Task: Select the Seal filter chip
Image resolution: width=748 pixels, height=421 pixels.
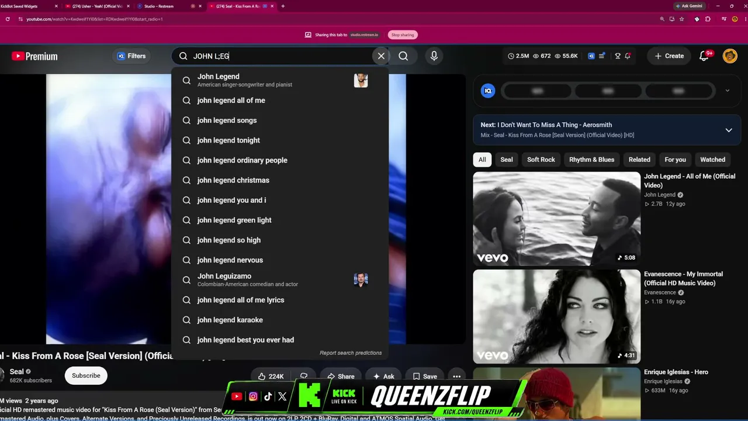Action: click(x=507, y=160)
